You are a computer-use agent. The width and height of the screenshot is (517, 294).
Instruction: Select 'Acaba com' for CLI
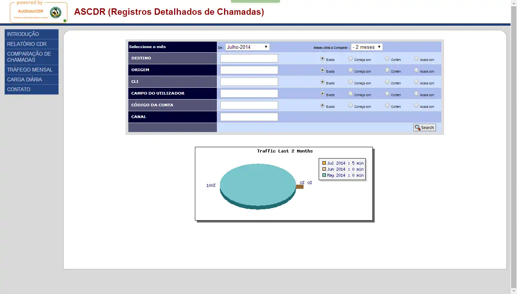click(x=416, y=82)
